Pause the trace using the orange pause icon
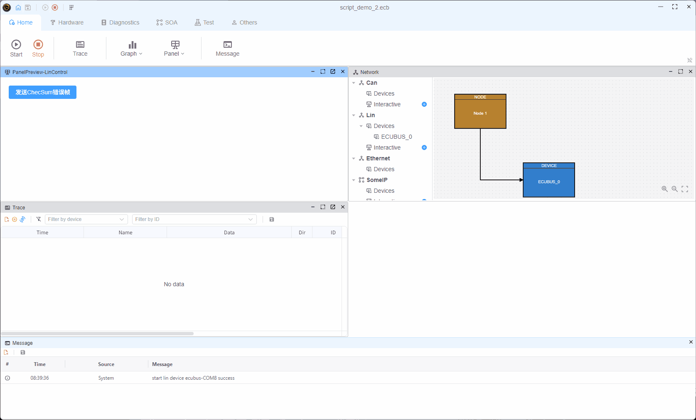The image size is (696, 420). click(x=15, y=219)
